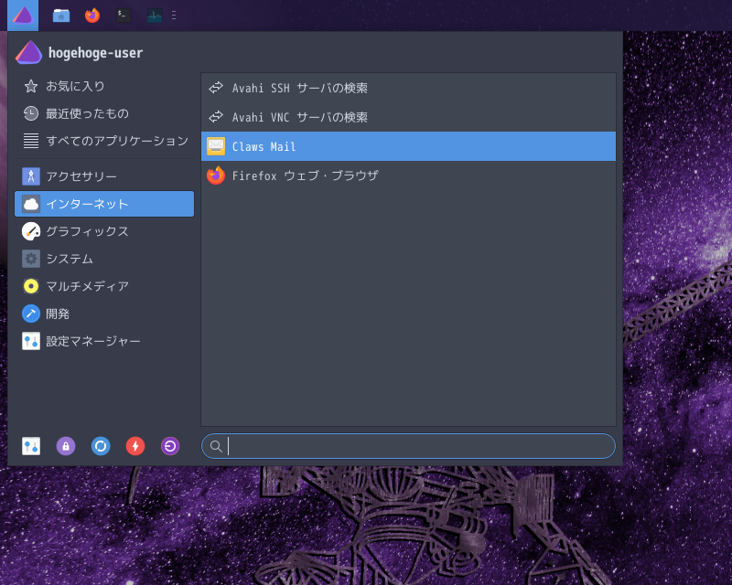Viewport: 732px width, 585px height.
Task: Click the purple log out button
Action: (170, 446)
